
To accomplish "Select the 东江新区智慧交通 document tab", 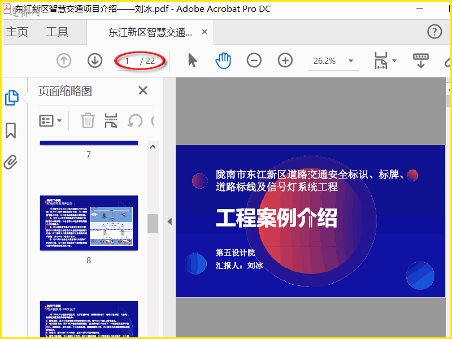I will tap(150, 32).
